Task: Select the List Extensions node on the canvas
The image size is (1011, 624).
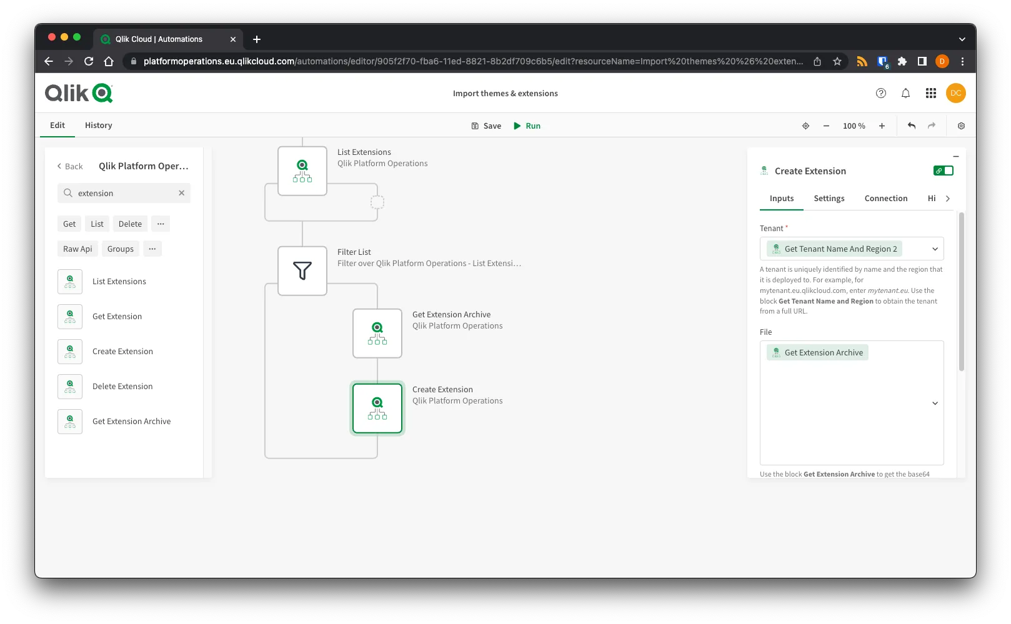Action: (302, 170)
